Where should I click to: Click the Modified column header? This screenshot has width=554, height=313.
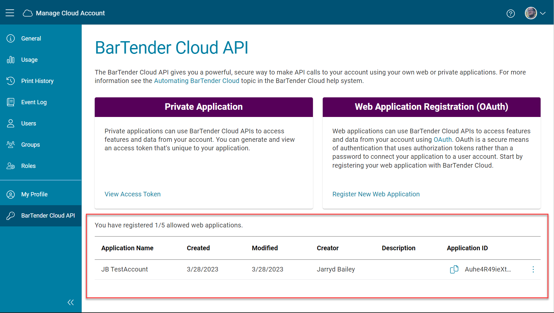coord(265,248)
